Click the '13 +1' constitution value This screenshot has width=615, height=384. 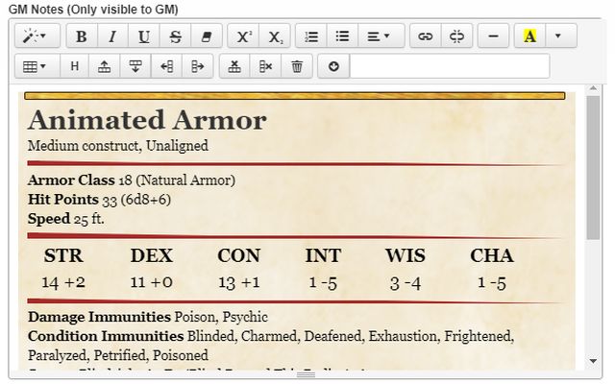(239, 282)
